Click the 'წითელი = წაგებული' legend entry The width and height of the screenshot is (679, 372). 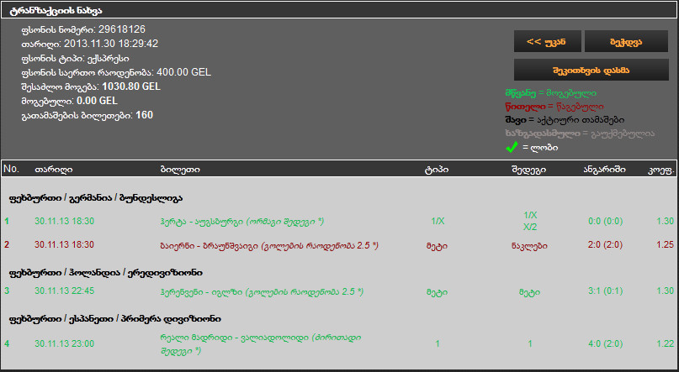pyautogui.click(x=554, y=107)
